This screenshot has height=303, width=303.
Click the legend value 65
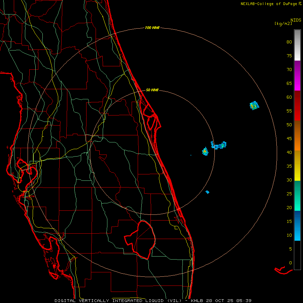coord(289,83)
